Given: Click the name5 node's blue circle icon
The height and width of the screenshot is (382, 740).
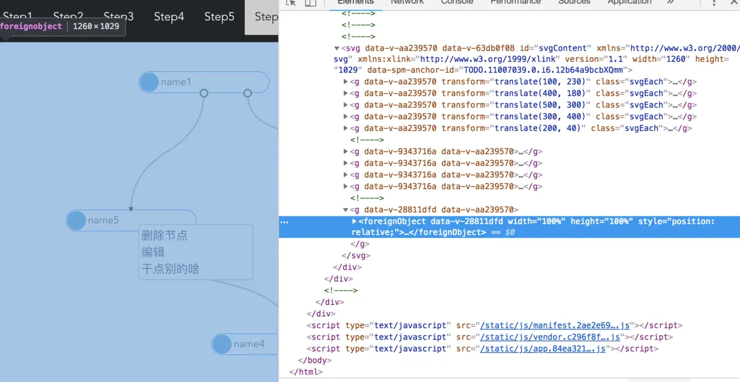Looking at the screenshot, I should (76, 220).
